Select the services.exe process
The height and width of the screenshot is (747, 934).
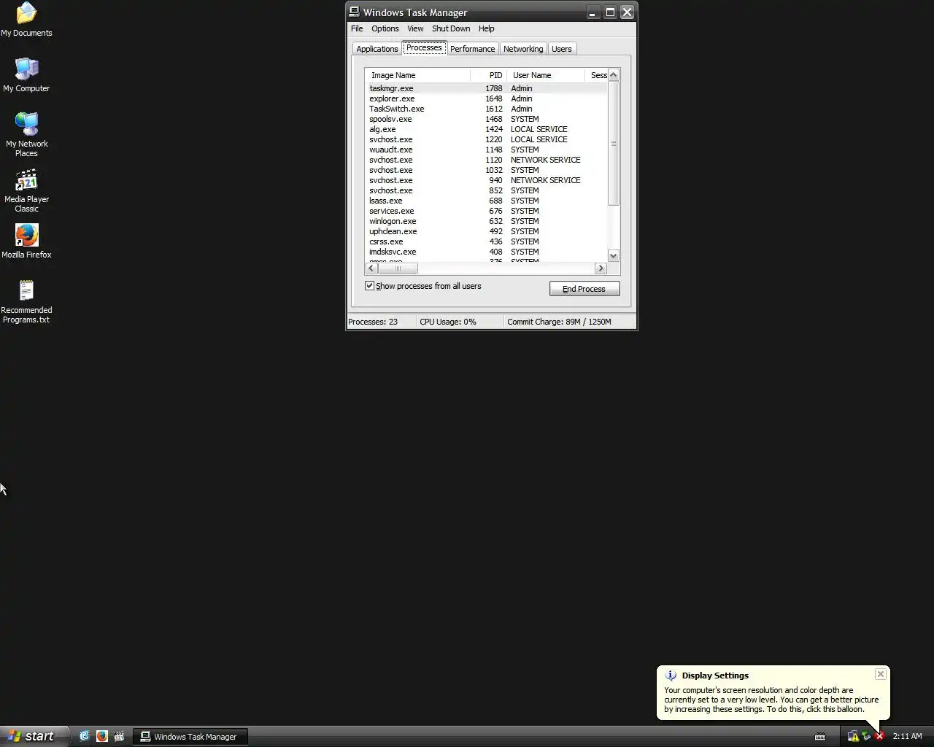click(486, 211)
